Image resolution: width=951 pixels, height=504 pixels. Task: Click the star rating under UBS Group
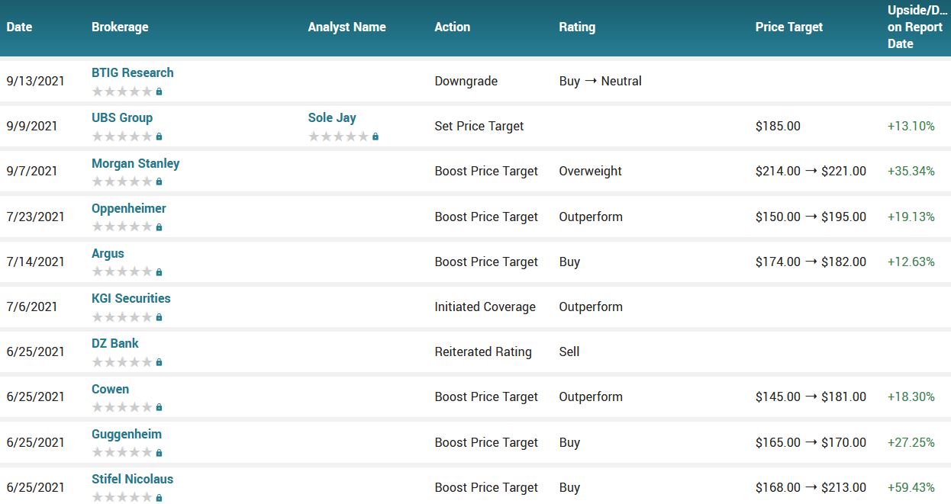[122, 136]
